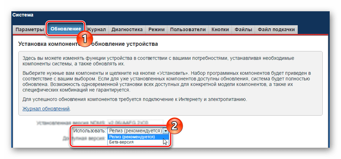
Task: Select the Режим tab
Action: point(156,30)
